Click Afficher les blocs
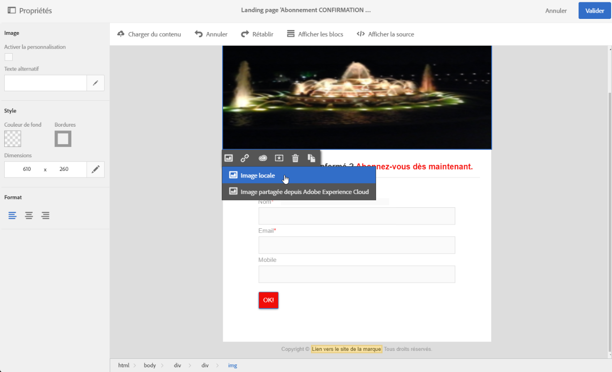612x372 pixels. pyautogui.click(x=315, y=34)
